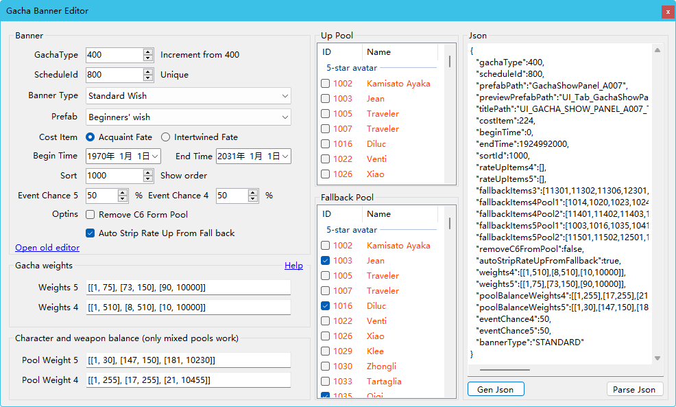Click the GachaType spinner arrows
The image size is (676, 407).
click(x=148, y=55)
